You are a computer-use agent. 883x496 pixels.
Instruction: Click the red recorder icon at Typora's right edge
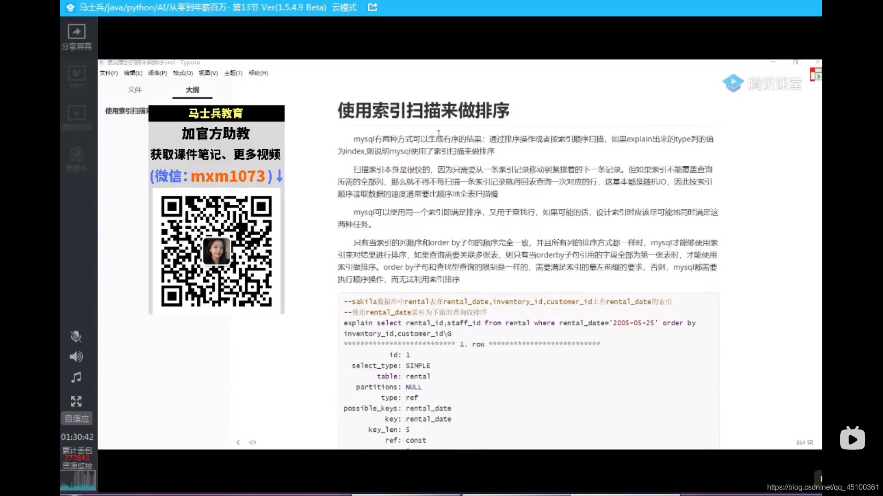click(x=816, y=74)
